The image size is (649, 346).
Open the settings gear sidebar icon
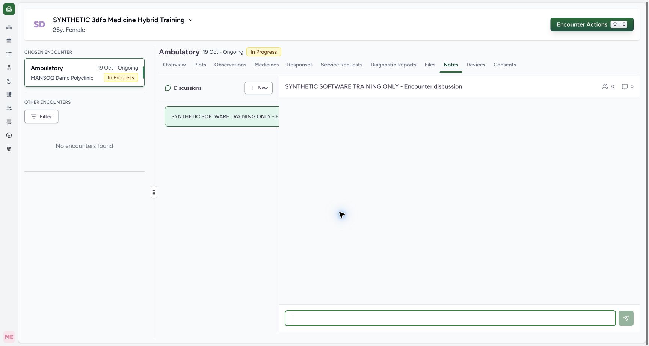pos(9,149)
